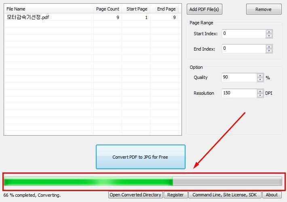Sort by Page Count column header
The height and width of the screenshot is (202, 287).
pyautogui.click(x=108, y=9)
